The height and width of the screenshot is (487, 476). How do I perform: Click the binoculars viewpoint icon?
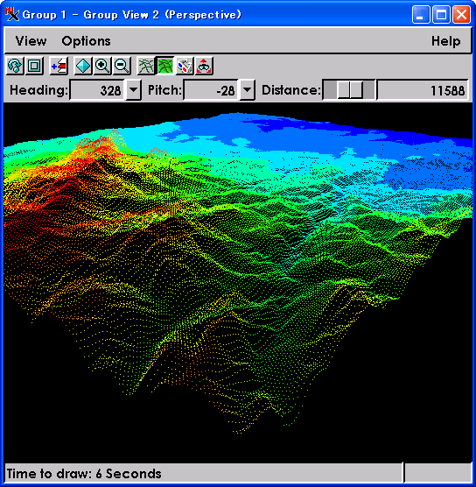(204, 66)
